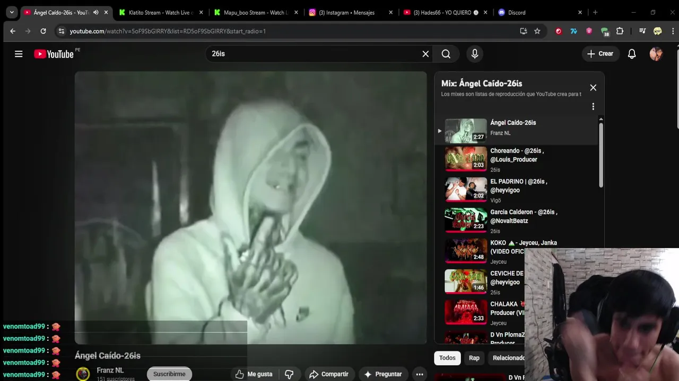Open Franz NL channel avatar
Screen dimensions: 679x381
[83, 374]
